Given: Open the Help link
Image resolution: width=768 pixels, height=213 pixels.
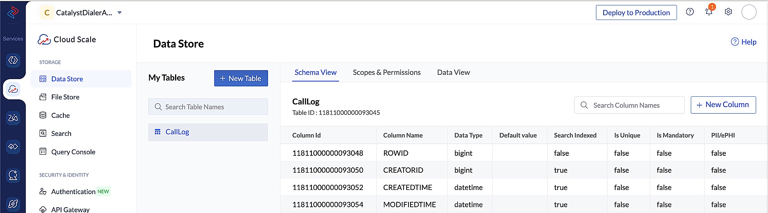Looking at the screenshot, I should (743, 42).
